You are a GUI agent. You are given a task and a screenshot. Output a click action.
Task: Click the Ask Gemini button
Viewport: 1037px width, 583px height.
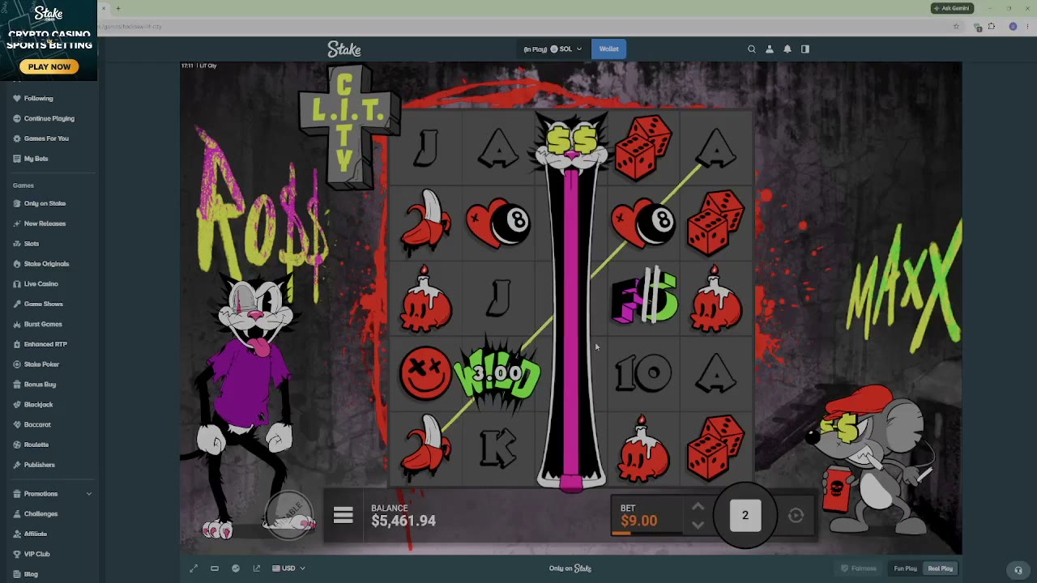952,8
